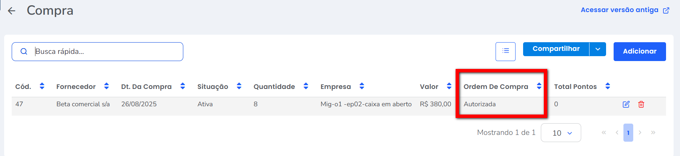Image resolution: width=680 pixels, height=156 pixels.
Task: Click the Adicionar button
Action: [639, 52]
